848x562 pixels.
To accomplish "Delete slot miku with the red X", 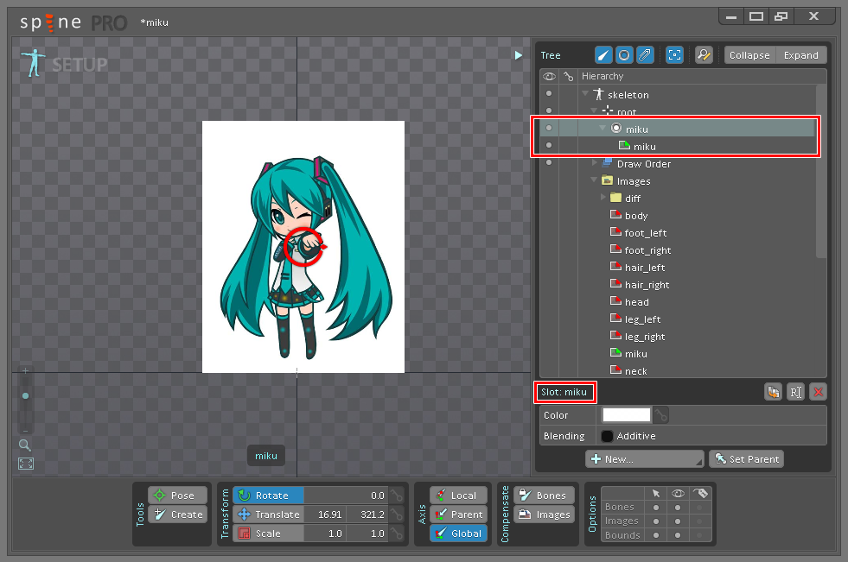I will [819, 392].
